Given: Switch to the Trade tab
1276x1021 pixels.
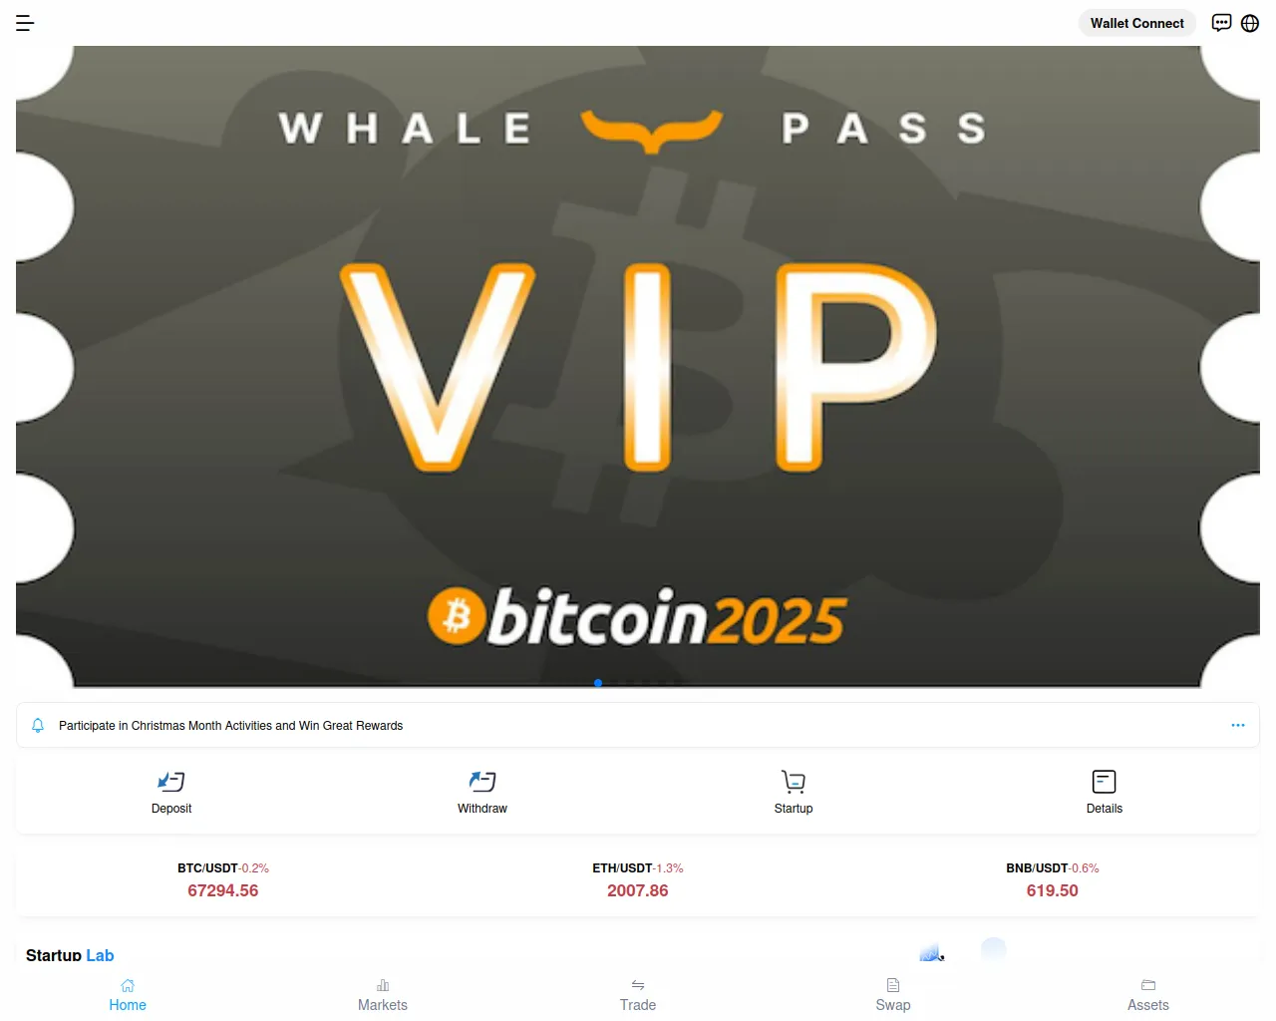Looking at the screenshot, I should pos(638,995).
